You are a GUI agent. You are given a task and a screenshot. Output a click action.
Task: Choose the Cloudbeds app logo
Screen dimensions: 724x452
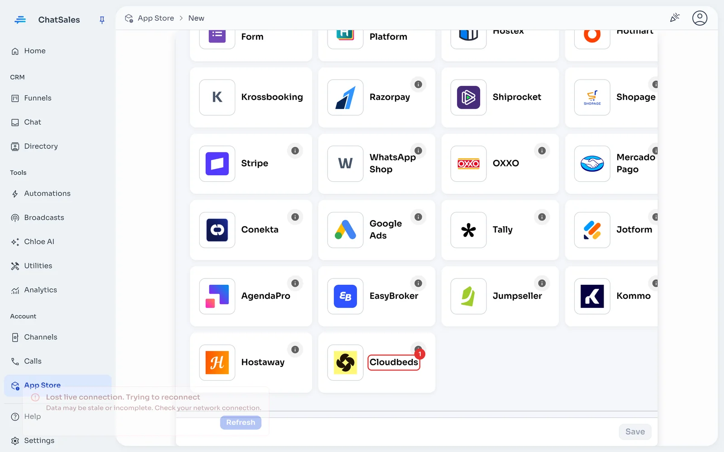tap(345, 363)
